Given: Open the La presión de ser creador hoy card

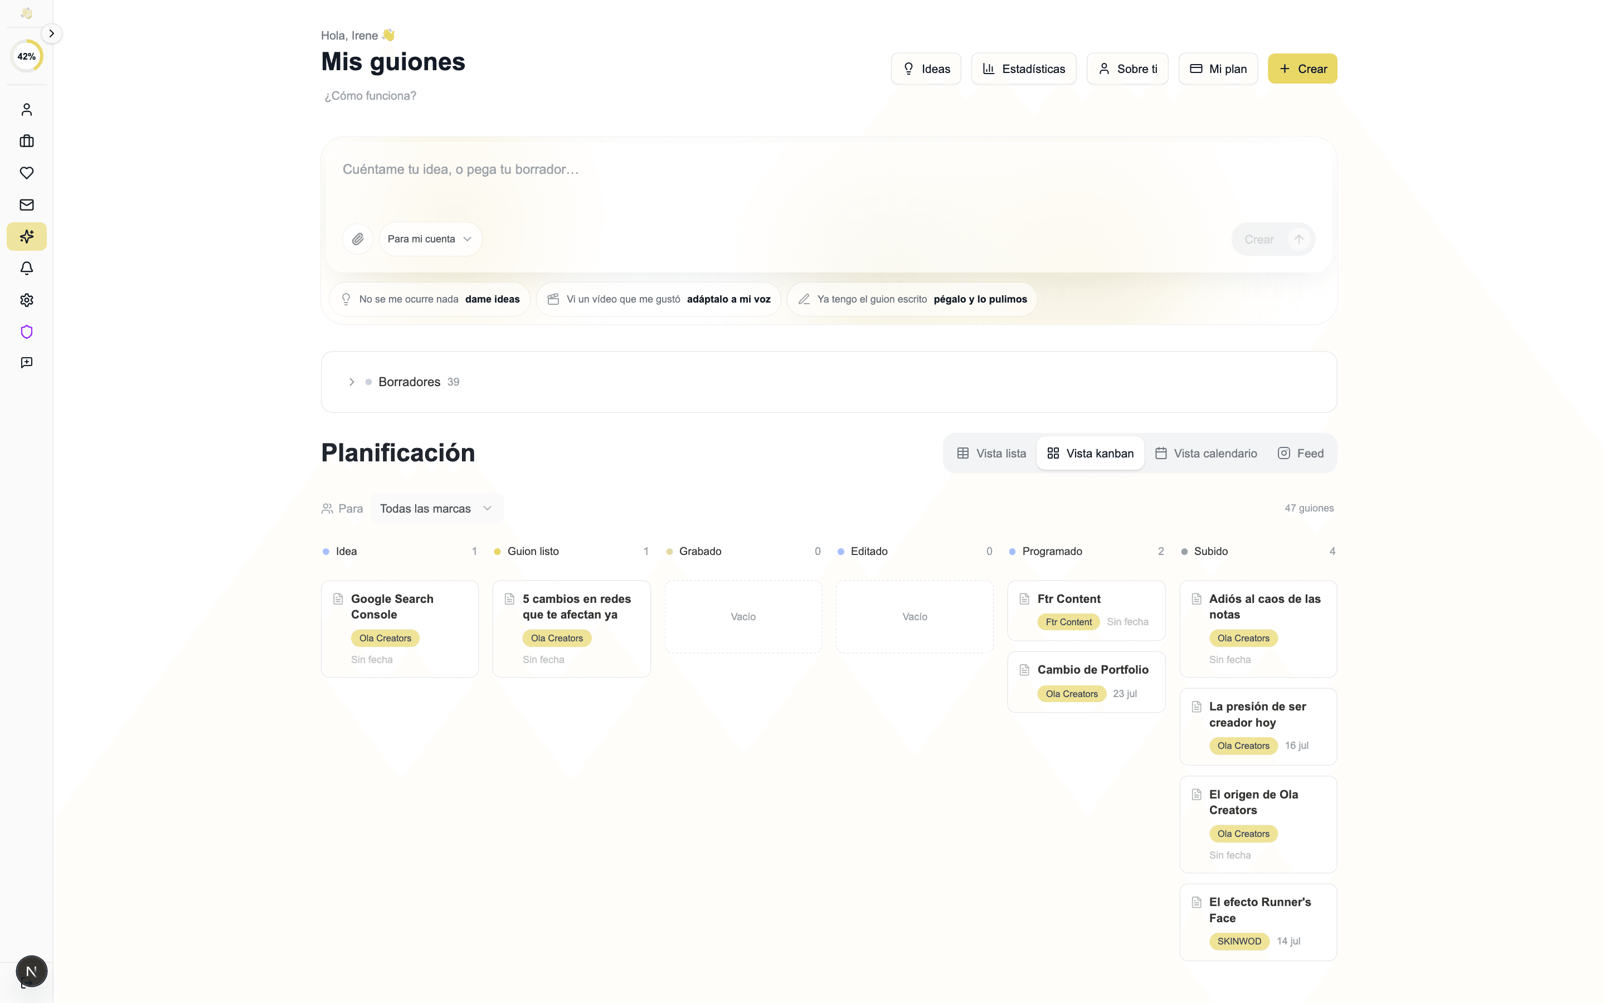Looking at the screenshot, I should coord(1257,727).
